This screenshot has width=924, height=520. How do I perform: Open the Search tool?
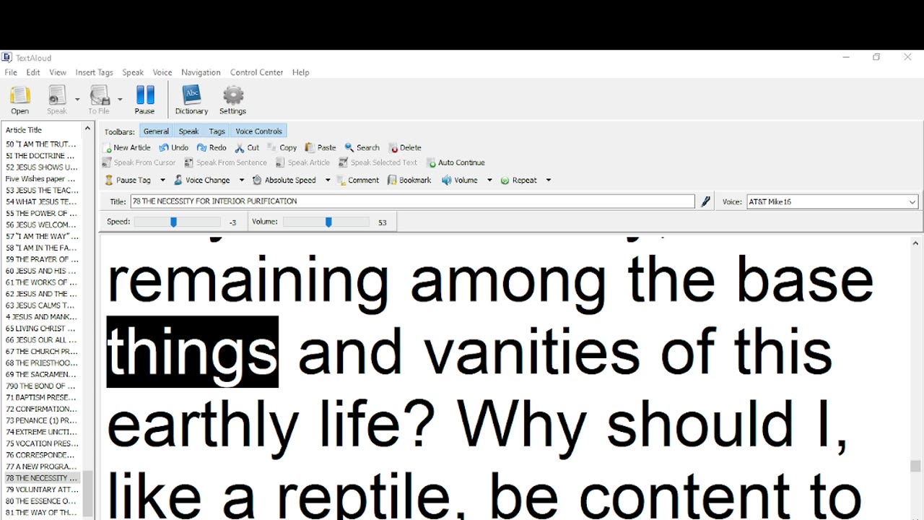(362, 147)
